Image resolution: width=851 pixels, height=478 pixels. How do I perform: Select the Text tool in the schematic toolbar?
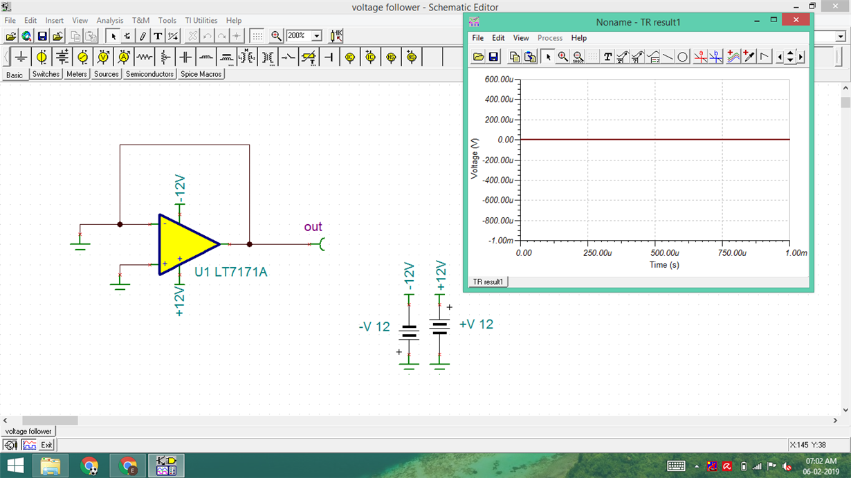(156, 36)
